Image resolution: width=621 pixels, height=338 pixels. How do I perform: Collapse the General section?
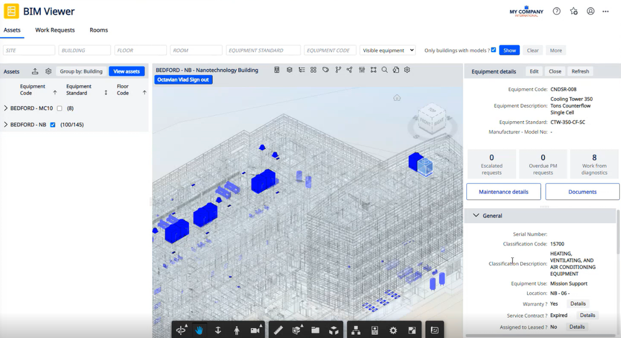click(476, 216)
